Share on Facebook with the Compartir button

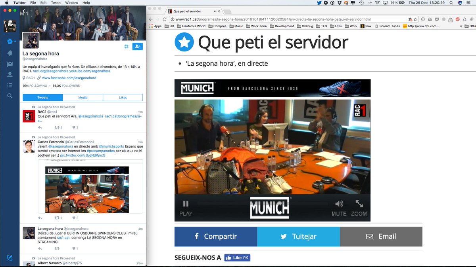point(216,237)
